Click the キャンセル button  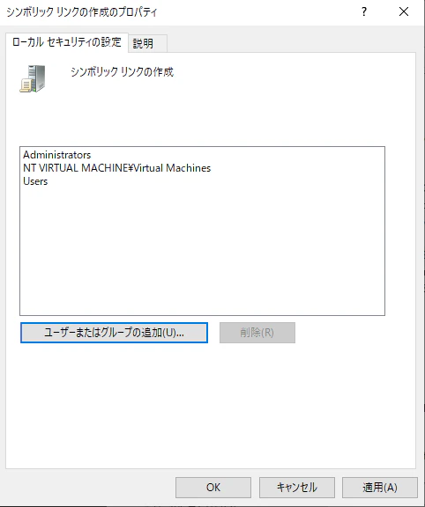pos(297,488)
